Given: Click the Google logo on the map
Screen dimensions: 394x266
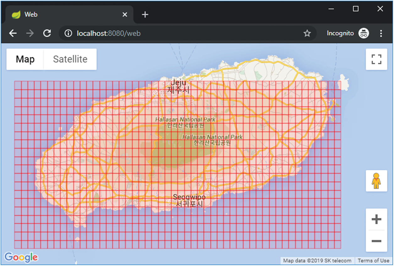Looking at the screenshot, I should 21,258.
